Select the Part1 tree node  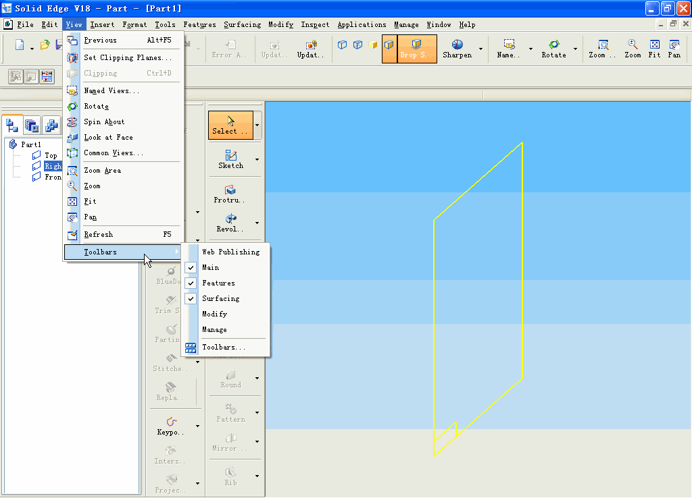pos(31,144)
